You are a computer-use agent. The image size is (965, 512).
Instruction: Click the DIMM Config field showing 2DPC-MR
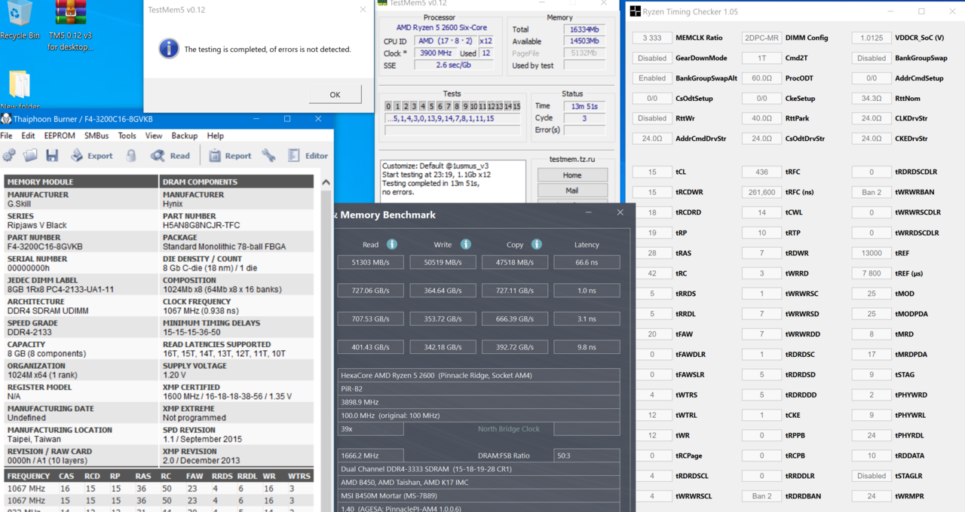761,38
